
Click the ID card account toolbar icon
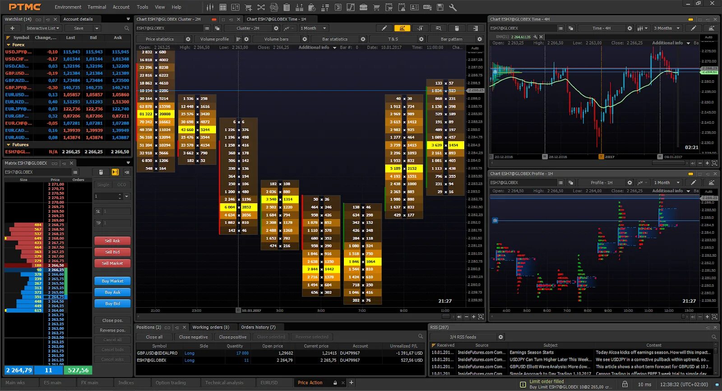pyautogui.click(x=415, y=7)
